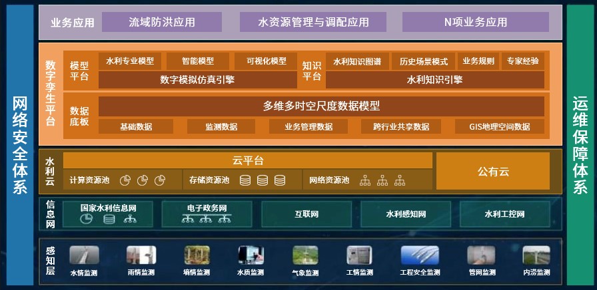
Task: Select 水资源管理与调配应用 block
Action: click(313, 22)
